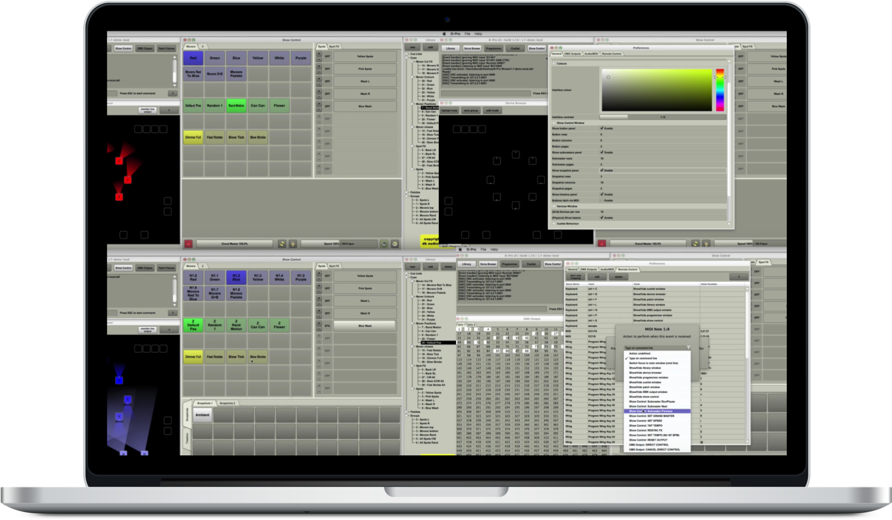This screenshot has width=892, height=520.
Task: Select lowest red fixture in upper-left device view
Action: pyautogui.click(x=119, y=197)
